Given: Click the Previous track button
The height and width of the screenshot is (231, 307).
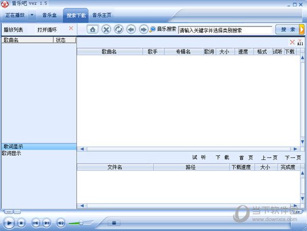Looking at the screenshot, I should [36, 223].
